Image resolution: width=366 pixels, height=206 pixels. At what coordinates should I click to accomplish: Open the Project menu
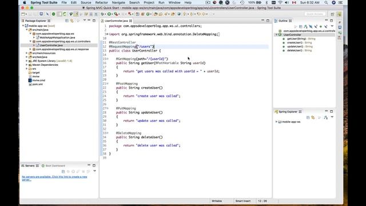pos(149,2)
